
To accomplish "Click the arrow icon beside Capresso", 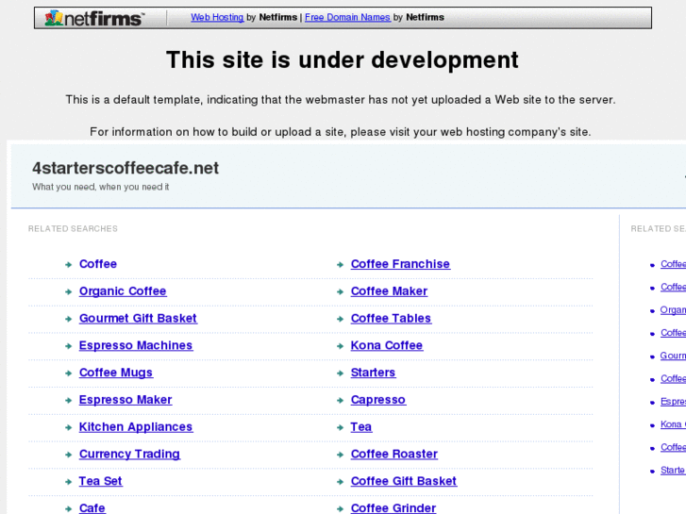I will tap(340, 400).
